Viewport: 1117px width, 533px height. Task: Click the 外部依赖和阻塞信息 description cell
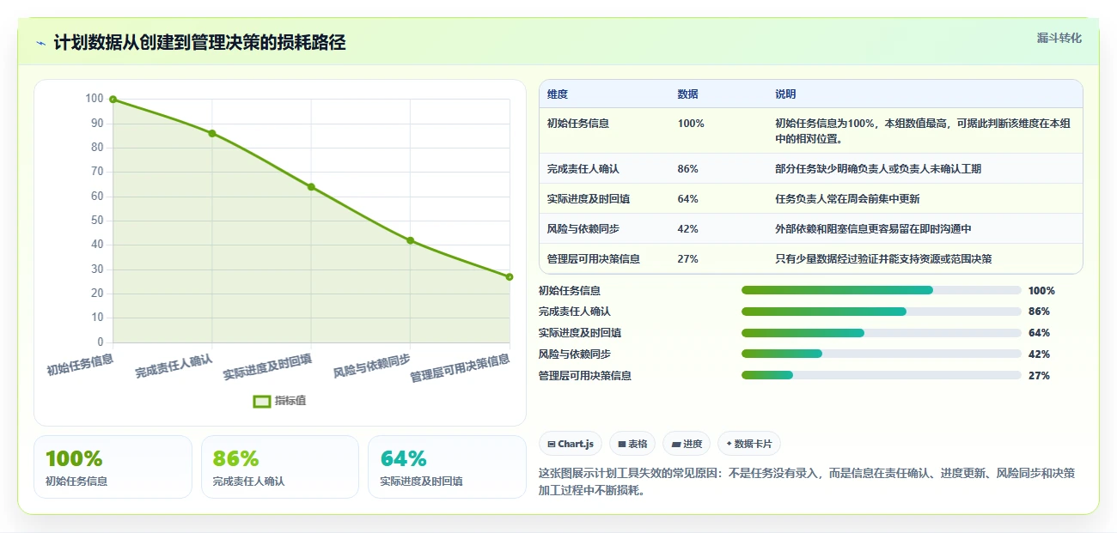(873, 229)
